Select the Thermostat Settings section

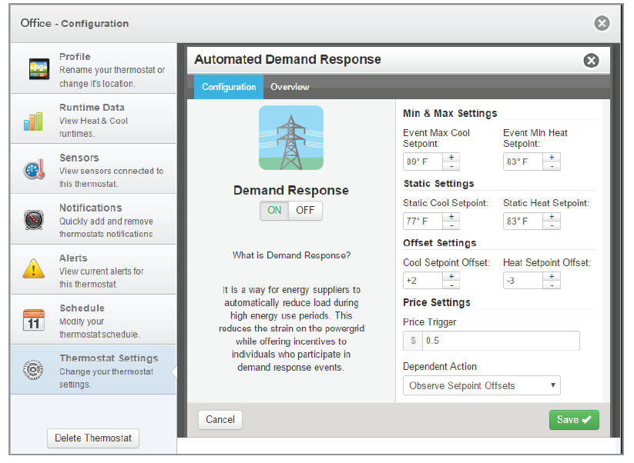click(93, 370)
